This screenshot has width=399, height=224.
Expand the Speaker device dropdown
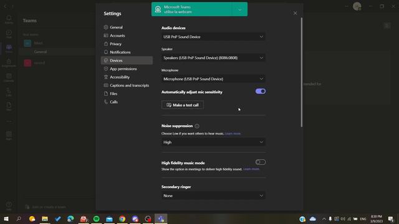pyautogui.click(x=213, y=58)
